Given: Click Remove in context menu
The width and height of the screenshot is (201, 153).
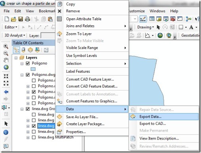Looking at the screenshot, I should (x=92, y=11).
